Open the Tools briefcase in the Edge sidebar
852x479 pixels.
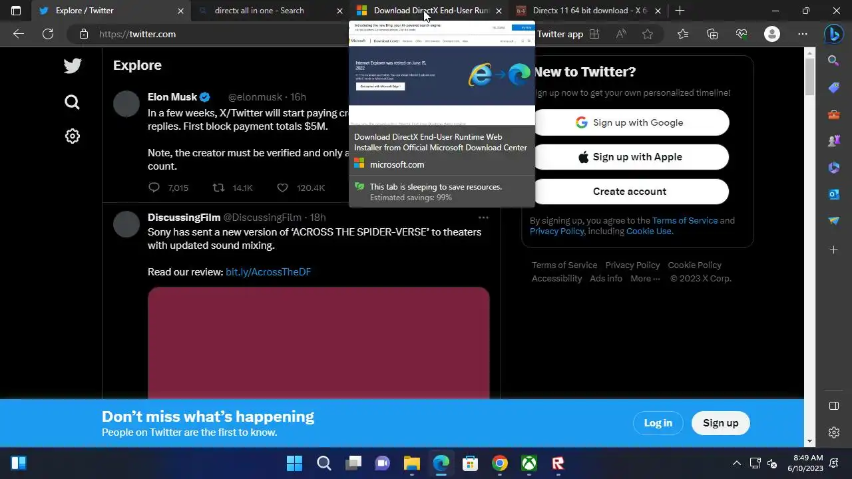pos(834,114)
